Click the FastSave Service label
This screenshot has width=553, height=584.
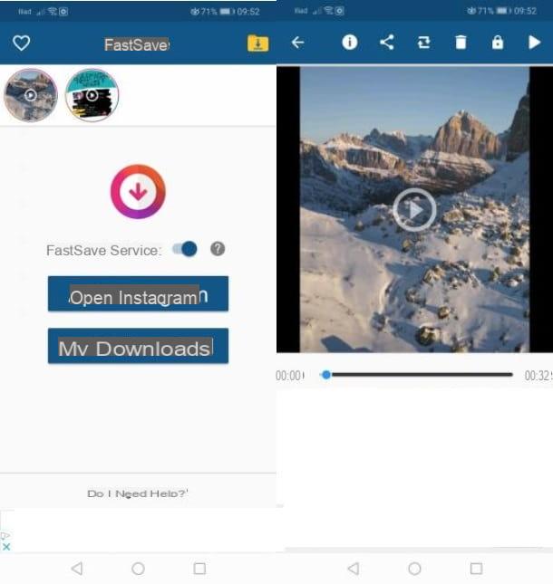104,250
